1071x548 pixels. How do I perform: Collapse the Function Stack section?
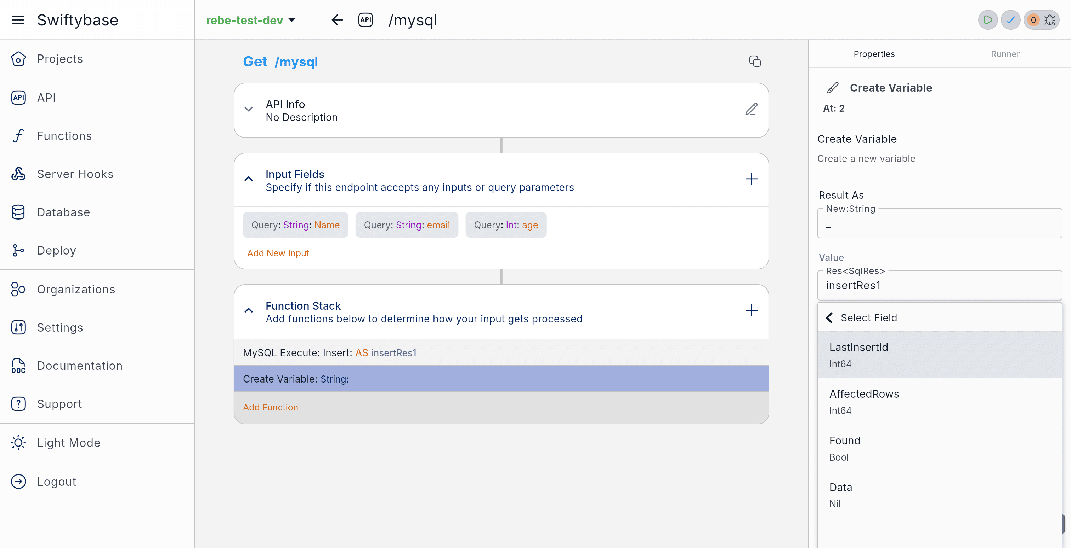pos(249,310)
